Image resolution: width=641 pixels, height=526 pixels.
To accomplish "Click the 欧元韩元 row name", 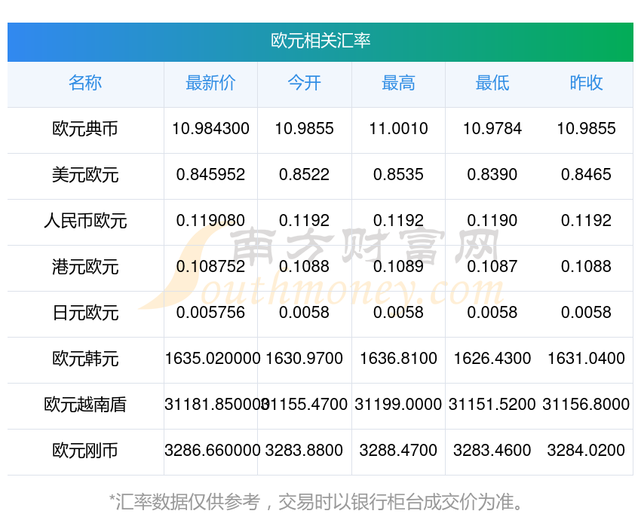I will click(x=85, y=359).
